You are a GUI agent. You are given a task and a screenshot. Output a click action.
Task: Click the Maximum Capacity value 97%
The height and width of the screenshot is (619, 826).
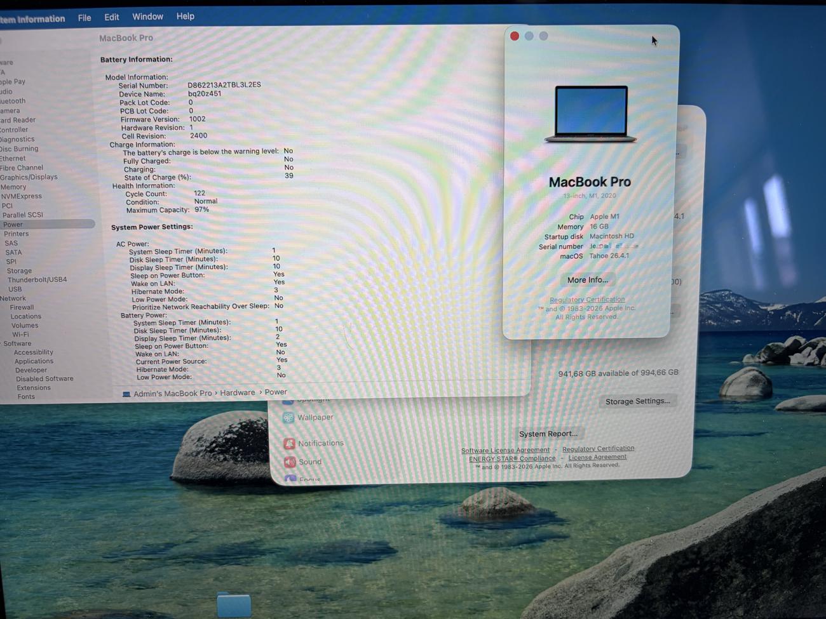(202, 210)
